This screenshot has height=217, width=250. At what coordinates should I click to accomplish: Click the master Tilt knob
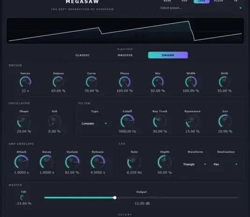click(23, 197)
